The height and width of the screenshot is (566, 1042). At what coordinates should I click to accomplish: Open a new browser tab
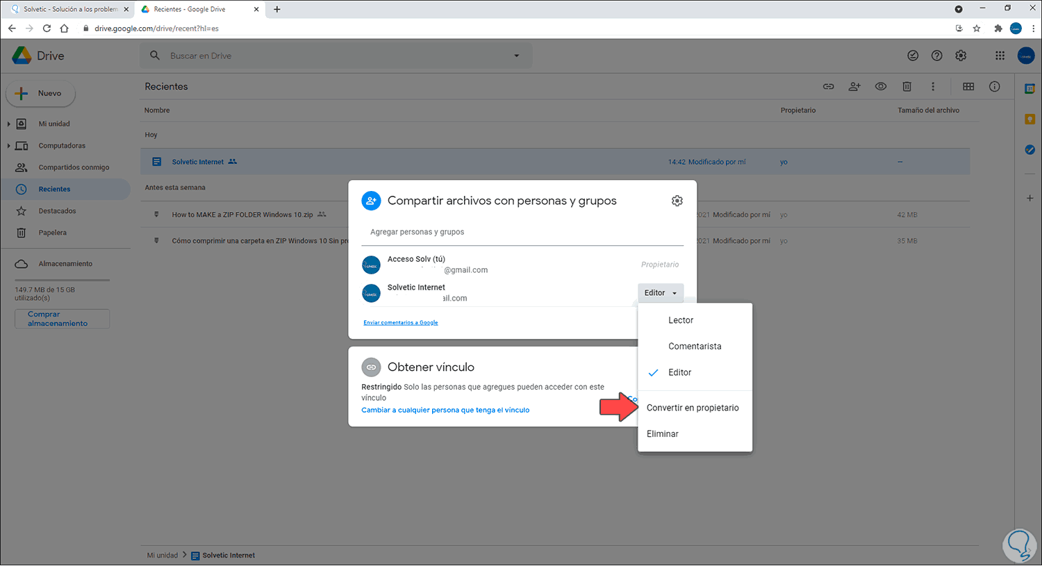tap(277, 9)
